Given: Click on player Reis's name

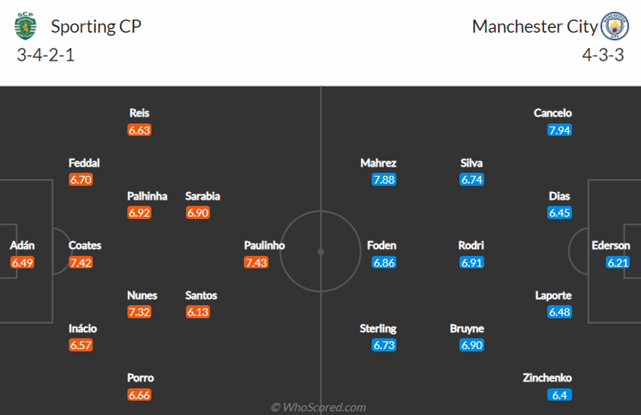Looking at the screenshot, I should [139, 113].
